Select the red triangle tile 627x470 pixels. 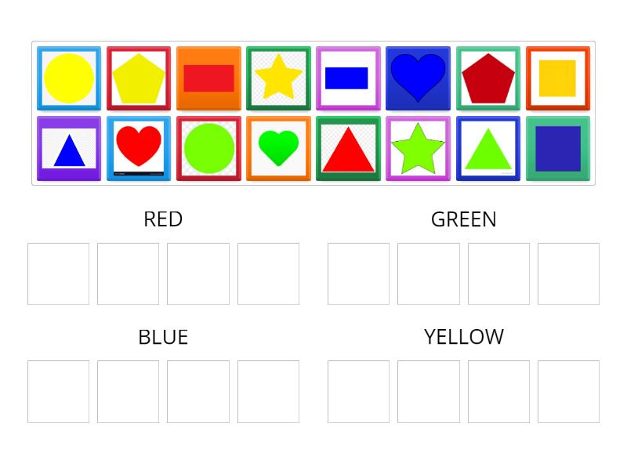point(348,149)
